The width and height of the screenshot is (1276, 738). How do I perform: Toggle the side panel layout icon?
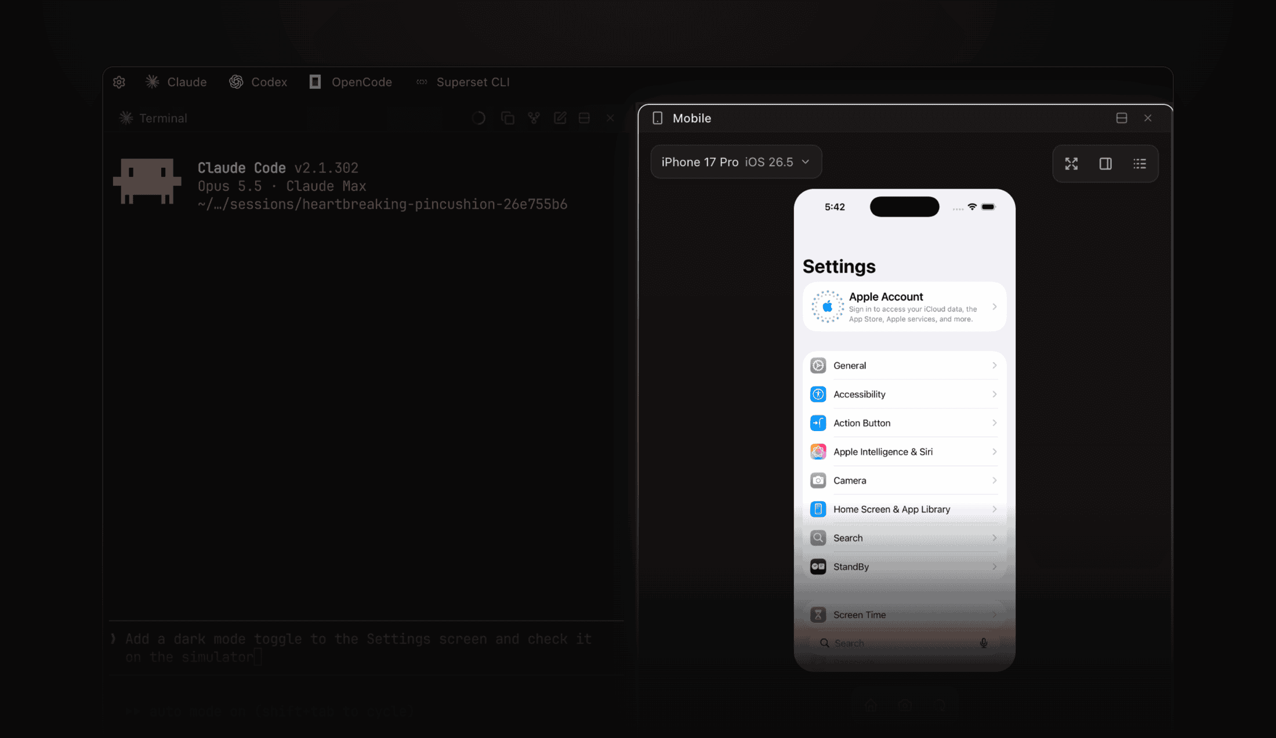coord(1105,164)
